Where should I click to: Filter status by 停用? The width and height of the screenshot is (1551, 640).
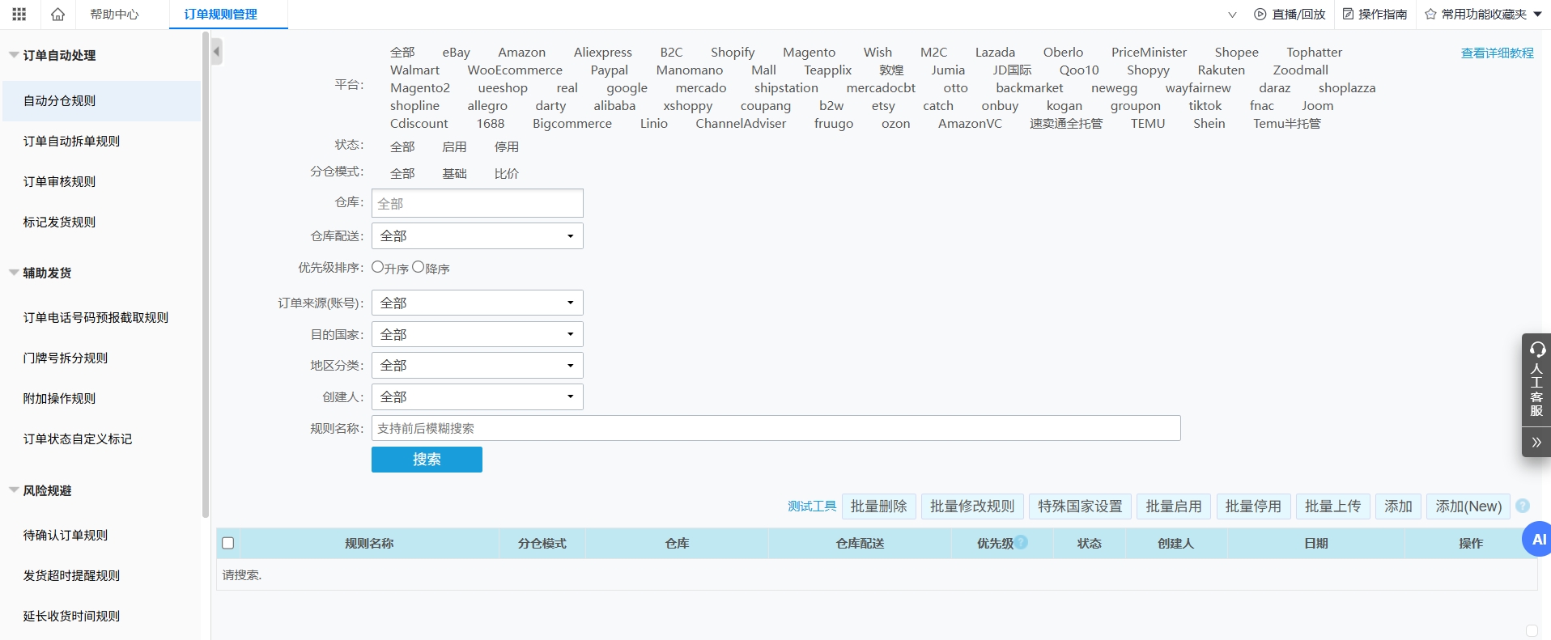(507, 146)
